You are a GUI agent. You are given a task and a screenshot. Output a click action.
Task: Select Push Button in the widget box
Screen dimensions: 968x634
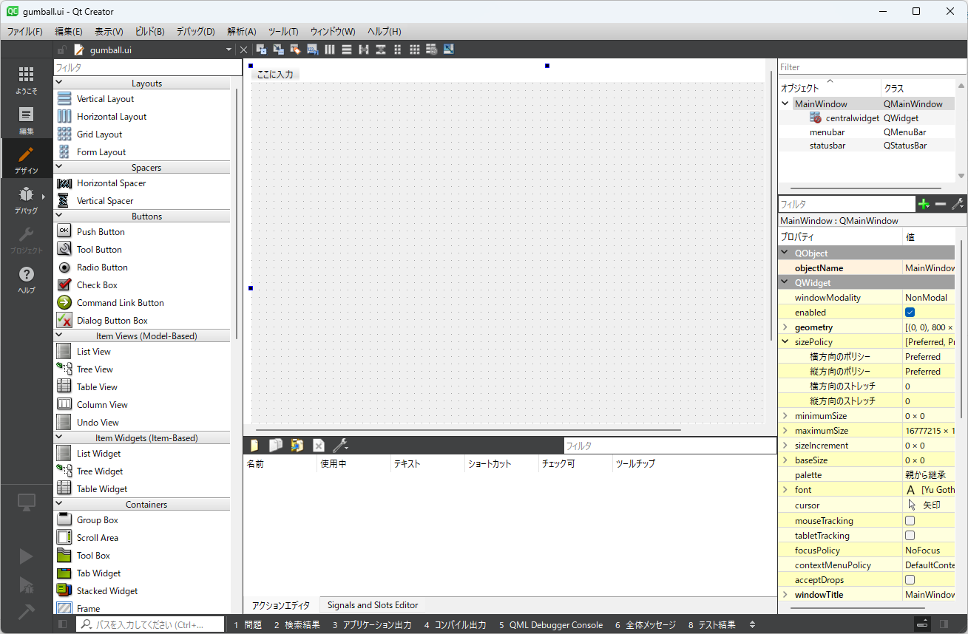[101, 232]
